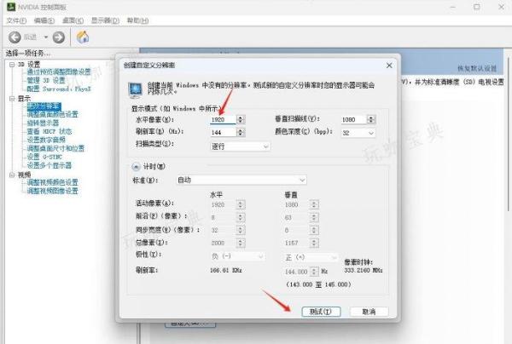The image size is (512, 344).
Task: Click the 水平像素 field showing 1920
Action: [x=223, y=119]
